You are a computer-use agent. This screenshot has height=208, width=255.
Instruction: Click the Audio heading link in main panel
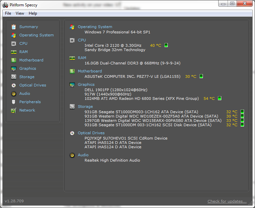(x=83, y=155)
